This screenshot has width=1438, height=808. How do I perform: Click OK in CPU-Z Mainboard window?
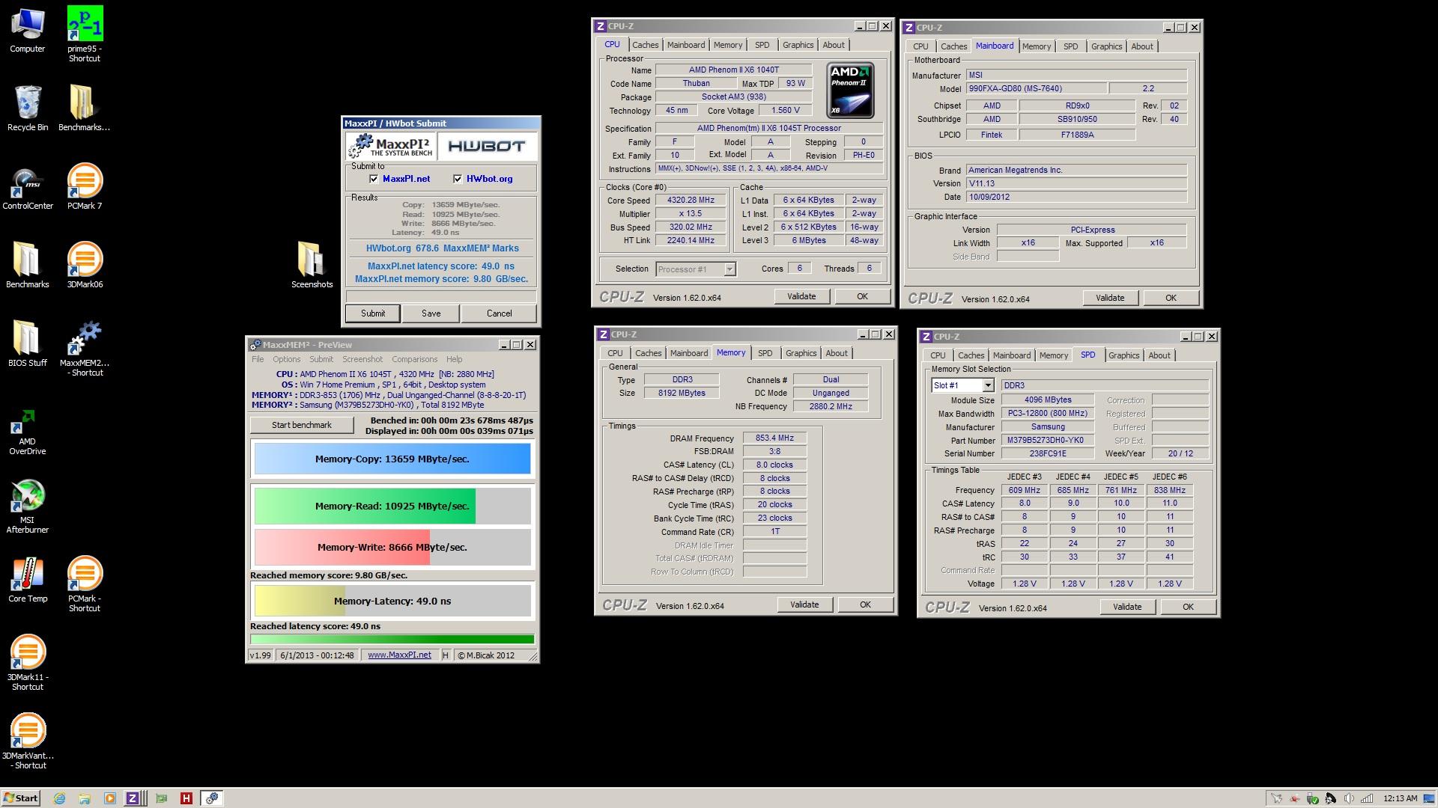[x=1171, y=298]
